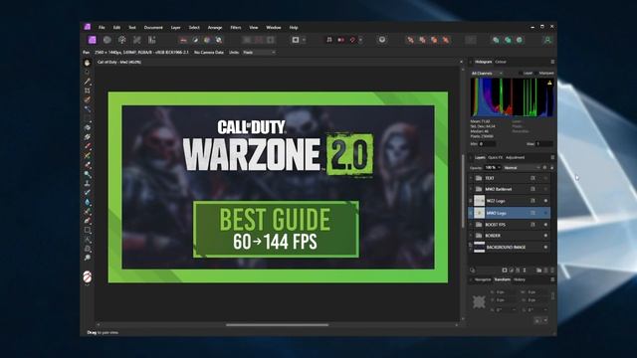Select the Colour Picker pipette tool

coord(87,82)
